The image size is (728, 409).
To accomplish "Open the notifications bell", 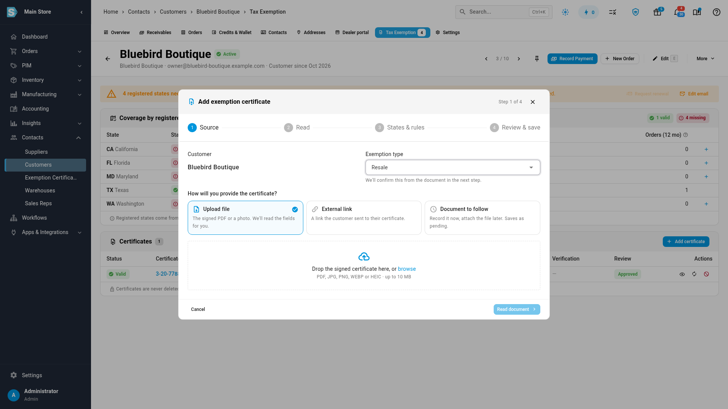I will pyautogui.click(x=678, y=12).
